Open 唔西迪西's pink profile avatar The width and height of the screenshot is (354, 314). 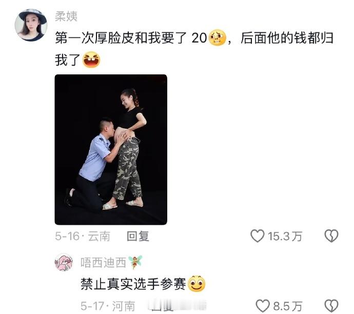click(x=64, y=262)
